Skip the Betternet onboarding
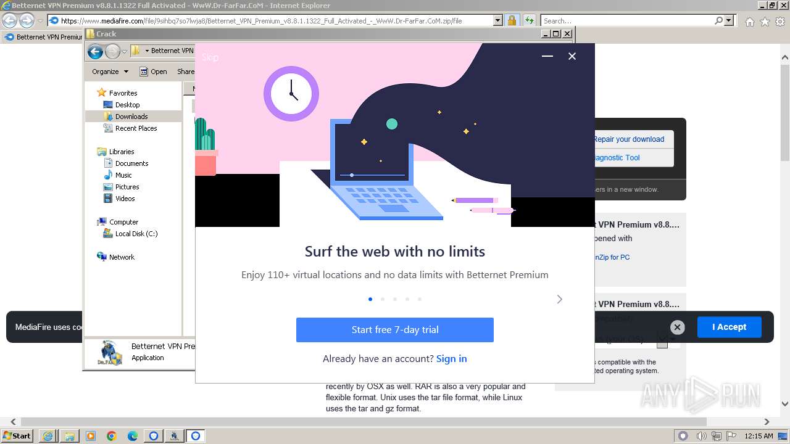Image resolution: width=790 pixels, height=444 pixels. click(210, 57)
